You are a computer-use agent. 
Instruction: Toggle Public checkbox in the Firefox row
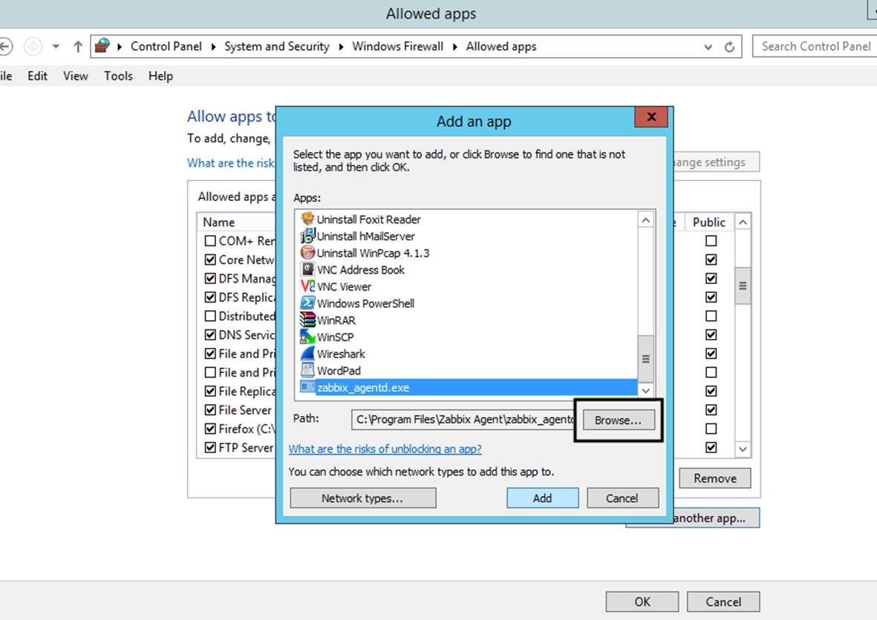coord(711,429)
